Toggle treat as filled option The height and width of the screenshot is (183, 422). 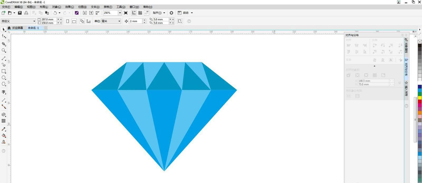tap(180, 21)
